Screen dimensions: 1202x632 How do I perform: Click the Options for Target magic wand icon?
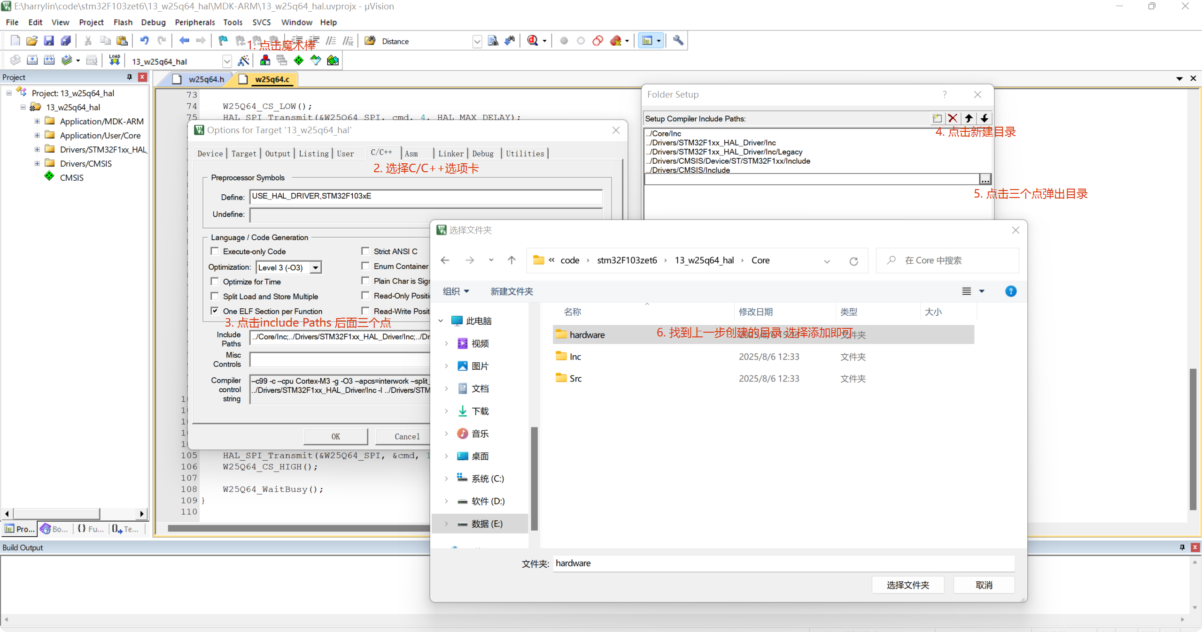pyautogui.click(x=243, y=61)
